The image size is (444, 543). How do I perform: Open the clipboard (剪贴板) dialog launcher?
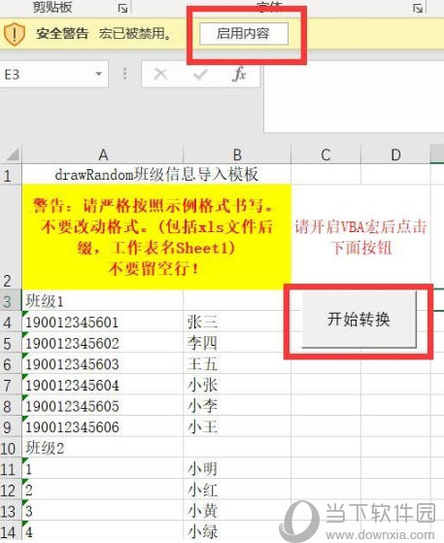(x=122, y=8)
